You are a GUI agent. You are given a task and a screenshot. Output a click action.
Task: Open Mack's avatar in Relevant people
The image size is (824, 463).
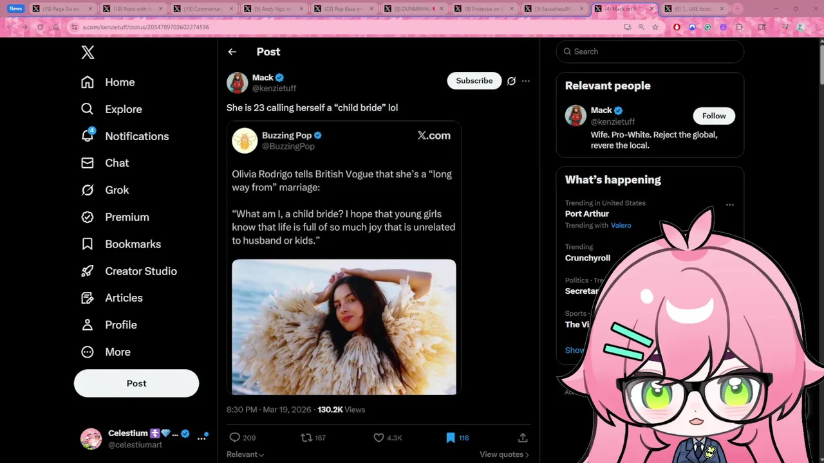(x=576, y=116)
